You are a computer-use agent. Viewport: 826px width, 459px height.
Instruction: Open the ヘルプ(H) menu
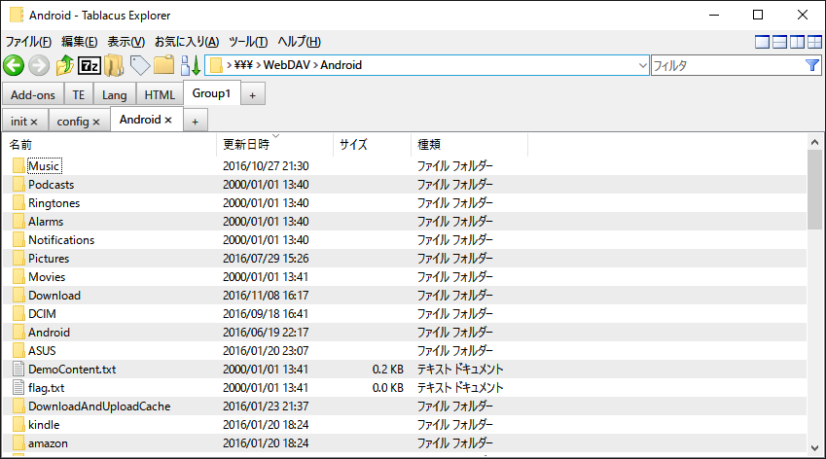point(299,42)
